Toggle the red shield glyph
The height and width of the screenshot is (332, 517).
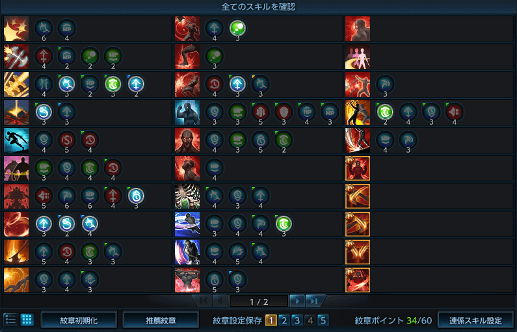click(284, 112)
